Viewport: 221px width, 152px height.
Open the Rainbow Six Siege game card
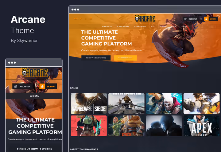[x=89, y=103]
